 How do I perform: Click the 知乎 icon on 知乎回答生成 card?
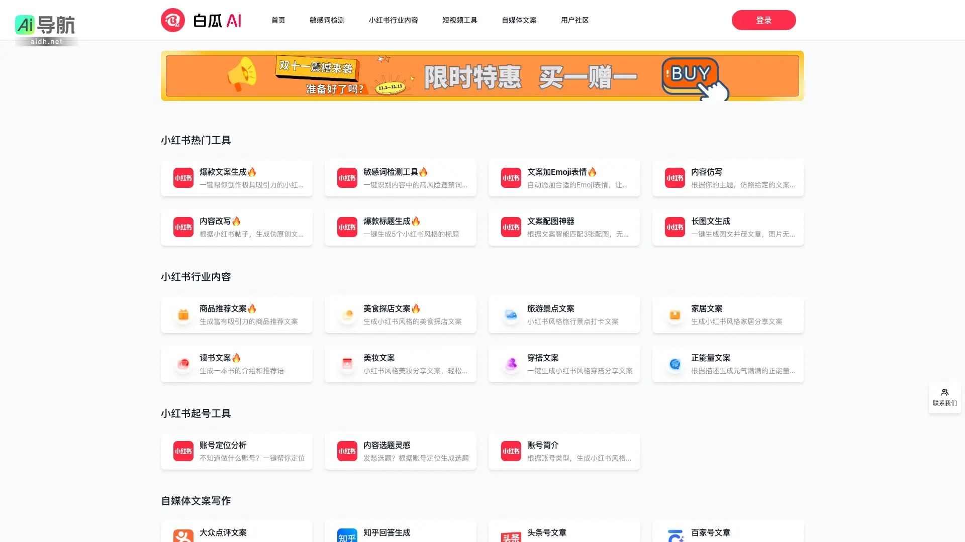pyautogui.click(x=347, y=535)
